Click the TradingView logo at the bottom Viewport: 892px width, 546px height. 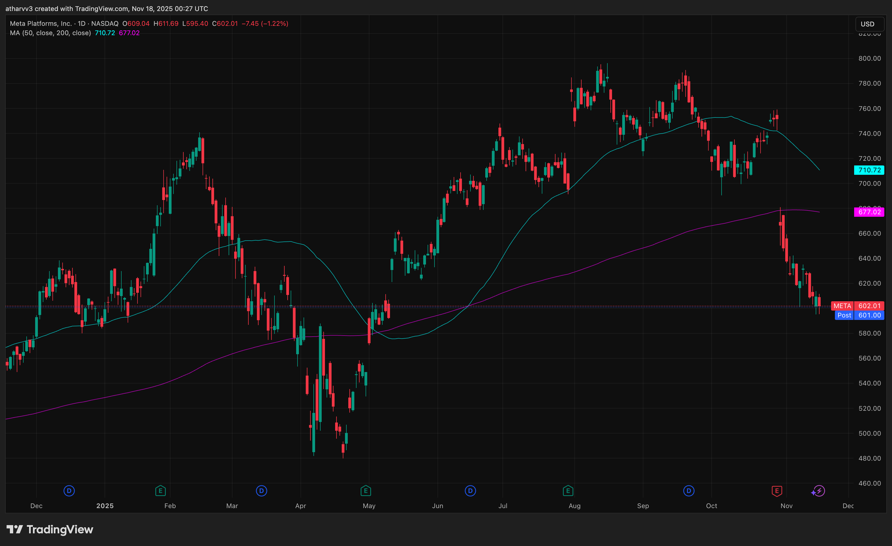click(x=50, y=530)
